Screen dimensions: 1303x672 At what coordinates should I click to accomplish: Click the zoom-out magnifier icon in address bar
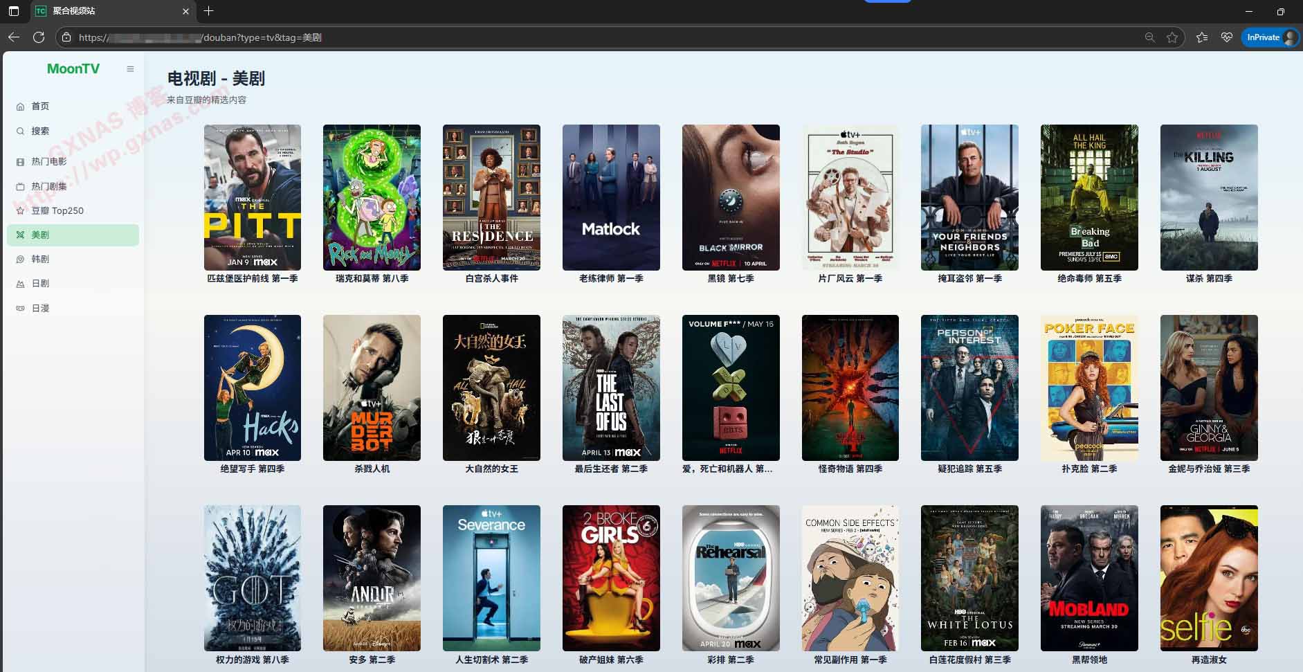(x=1149, y=37)
